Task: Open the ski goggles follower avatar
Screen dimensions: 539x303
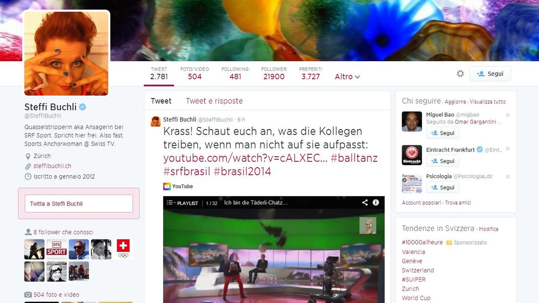Action: click(x=57, y=271)
